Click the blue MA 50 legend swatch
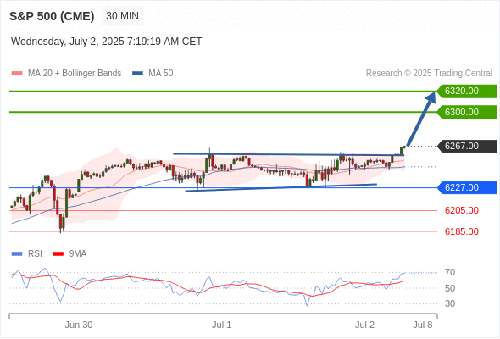The image size is (500, 339). [x=138, y=74]
